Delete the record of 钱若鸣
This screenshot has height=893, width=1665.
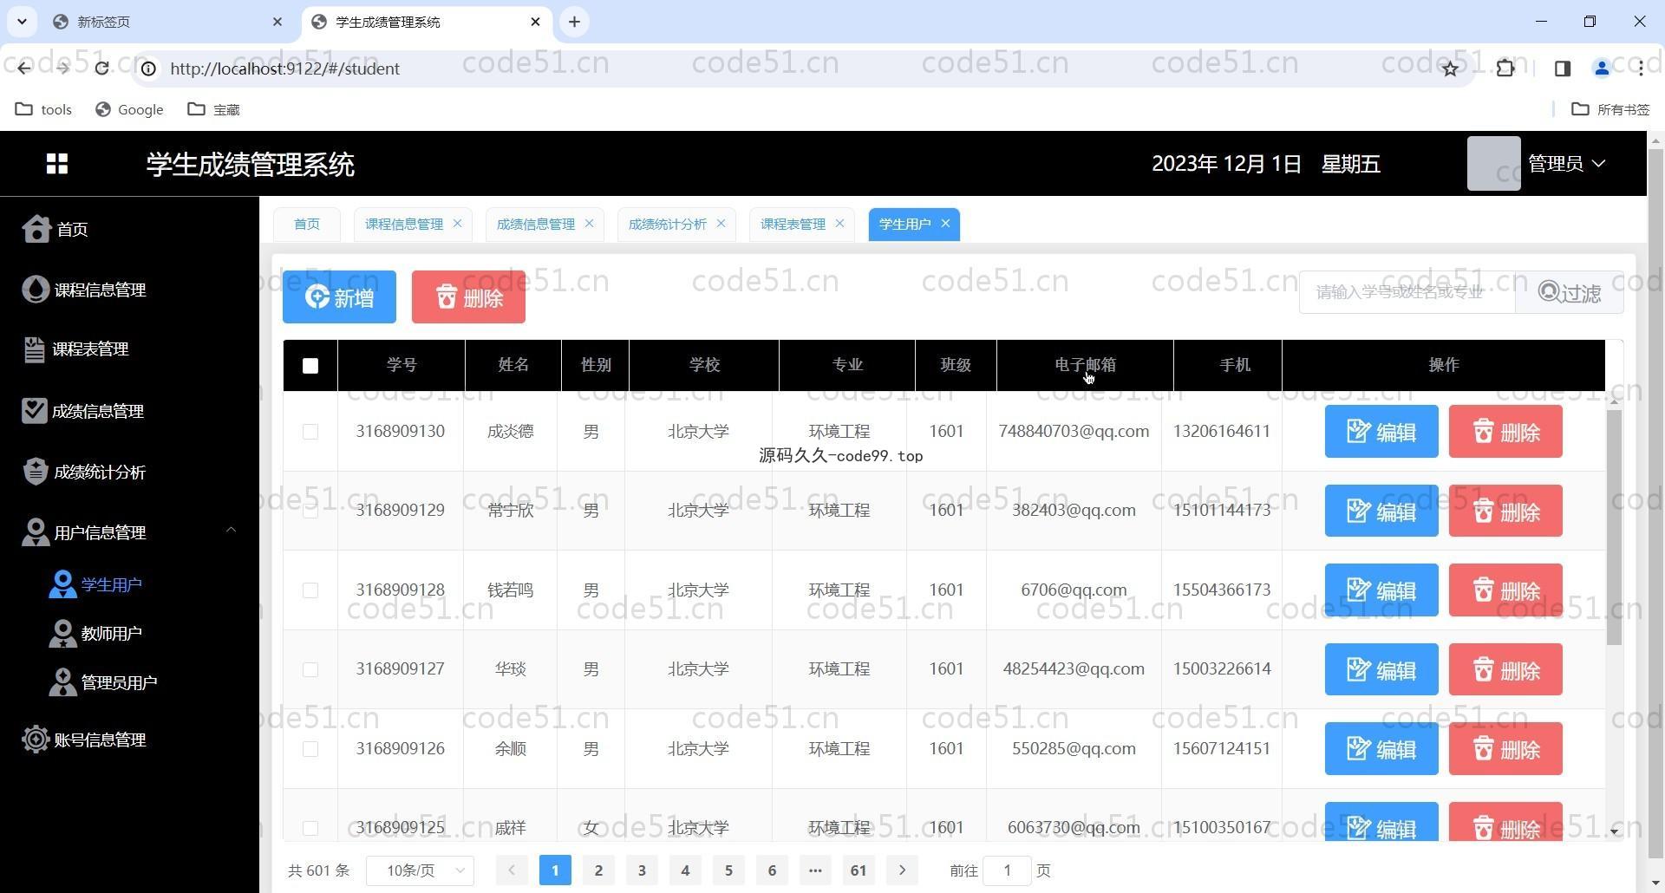[1505, 590]
